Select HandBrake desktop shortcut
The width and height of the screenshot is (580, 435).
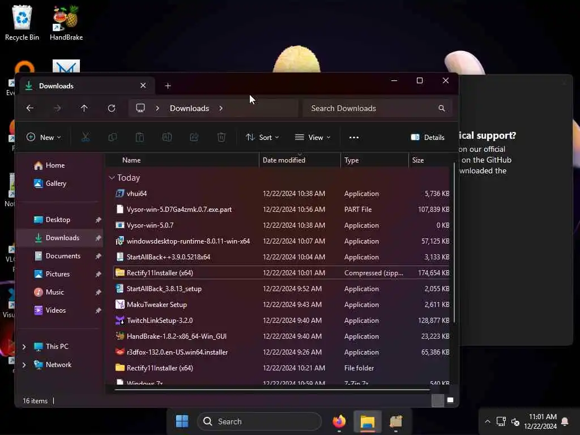click(66, 23)
